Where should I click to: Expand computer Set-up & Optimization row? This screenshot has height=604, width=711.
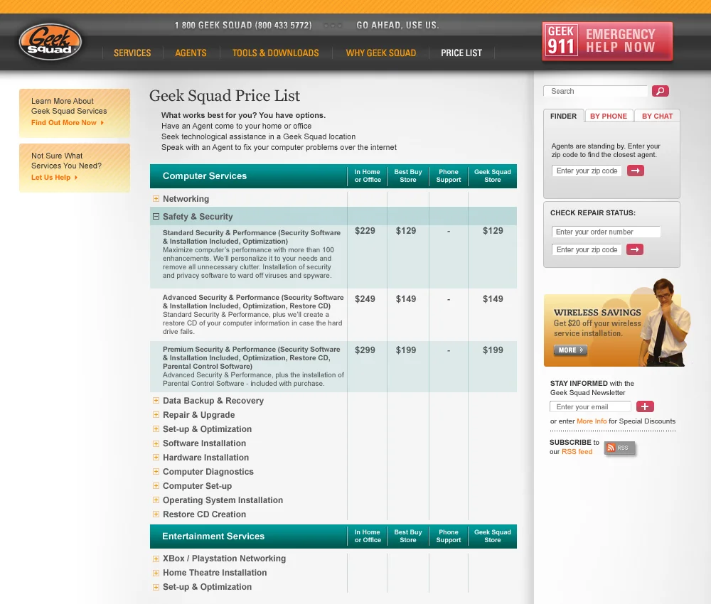tap(156, 429)
